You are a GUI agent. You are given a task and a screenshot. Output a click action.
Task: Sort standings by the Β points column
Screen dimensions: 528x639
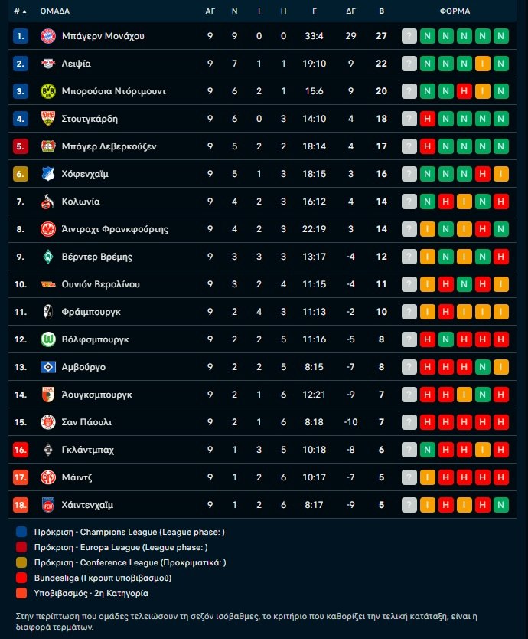pos(381,11)
